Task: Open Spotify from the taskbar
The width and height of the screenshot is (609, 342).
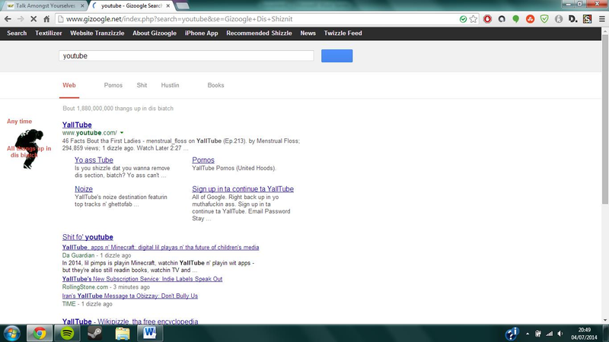Action: click(x=67, y=333)
